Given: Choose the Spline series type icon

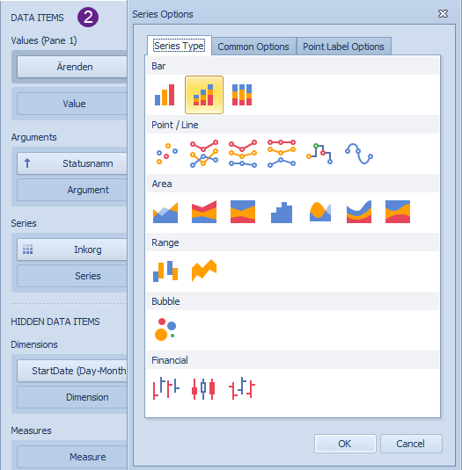Looking at the screenshot, I should click(x=359, y=154).
